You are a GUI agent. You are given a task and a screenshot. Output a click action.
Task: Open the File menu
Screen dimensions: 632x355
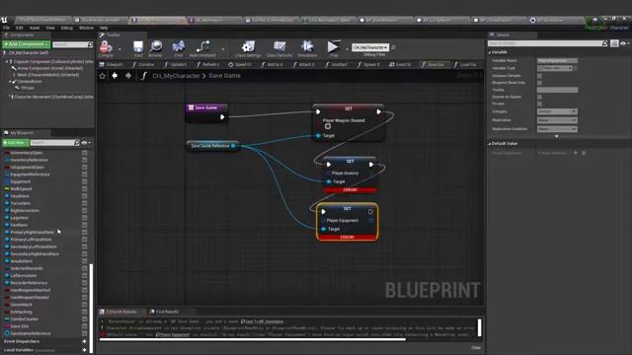tap(6, 28)
